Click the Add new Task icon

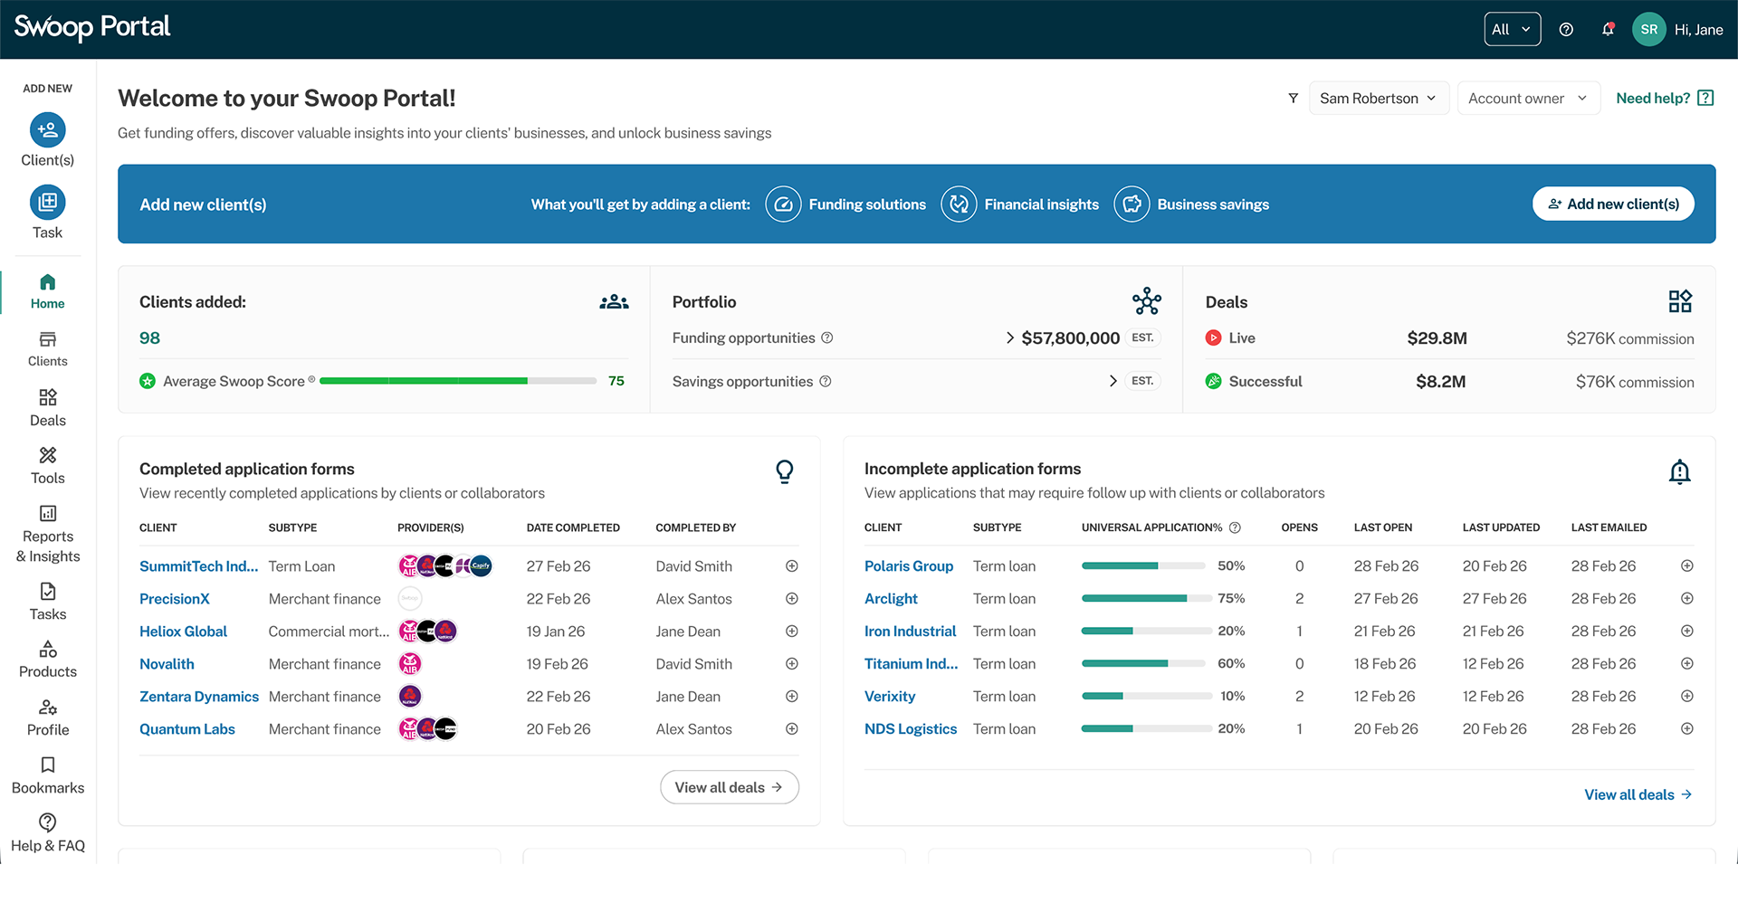click(x=47, y=203)
